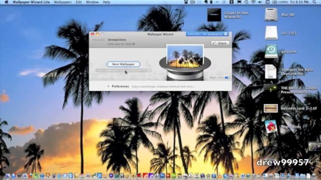Viewport: 321px width, 180px height.
Task: Select THE BRIDGE Gospel Presentation.flv file
Action: [x=271, y=89]
